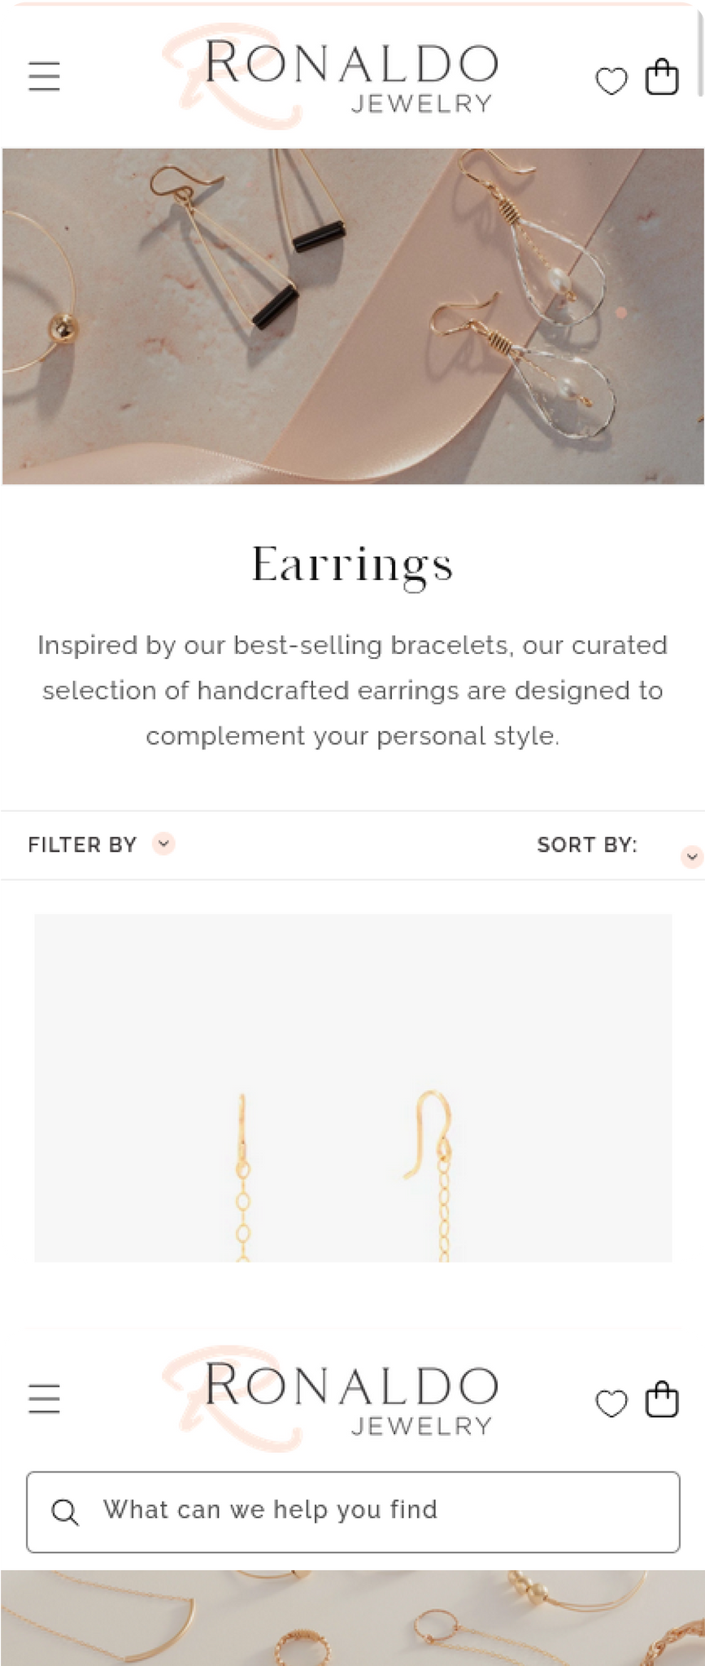Click the earrings hero banner image
Screen dimensions: 705x1666
[x=353, y=316]
